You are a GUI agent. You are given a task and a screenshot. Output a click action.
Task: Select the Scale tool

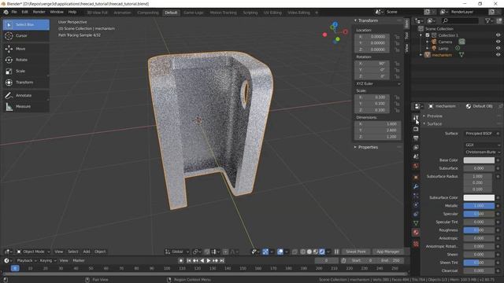[x=26, y=71]
